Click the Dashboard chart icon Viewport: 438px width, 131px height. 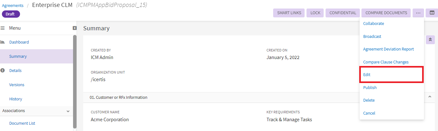pos(2,42)
